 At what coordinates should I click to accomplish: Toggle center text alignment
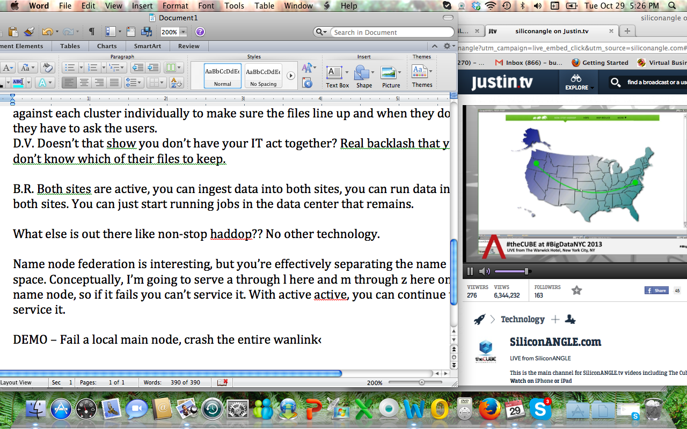point(84,83)
